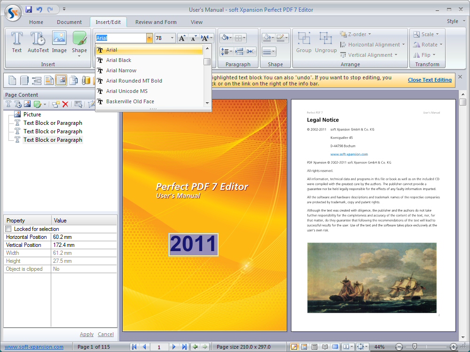Open the View ribbon tab
This screenshot has height=352, width=470.
coord(196,22)
